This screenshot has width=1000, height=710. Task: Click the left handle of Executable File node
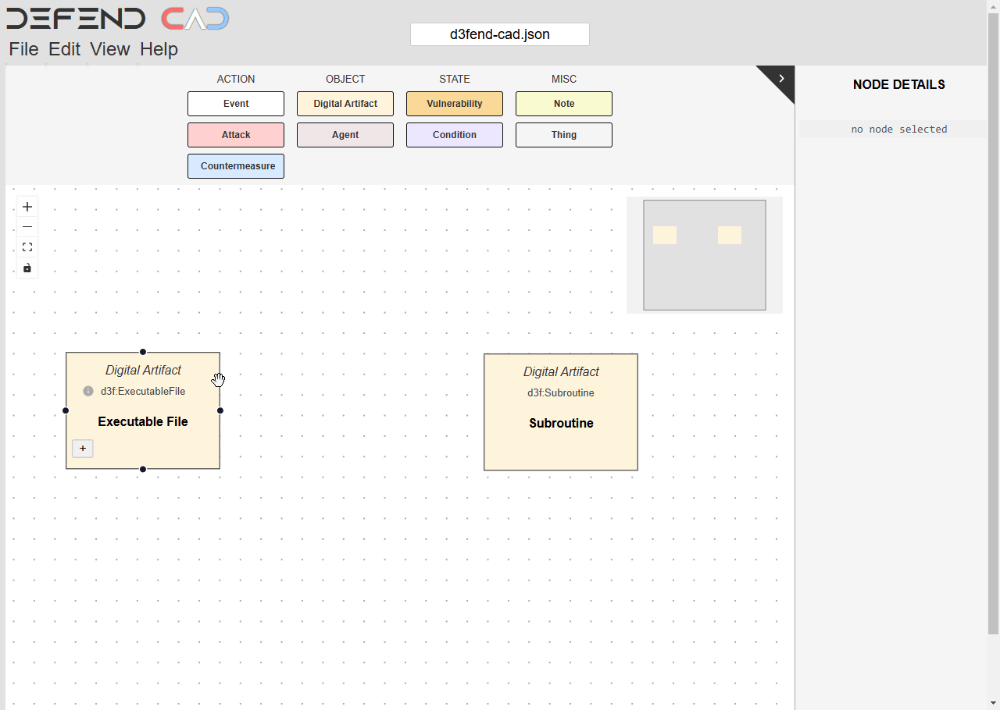coord(66,410)
